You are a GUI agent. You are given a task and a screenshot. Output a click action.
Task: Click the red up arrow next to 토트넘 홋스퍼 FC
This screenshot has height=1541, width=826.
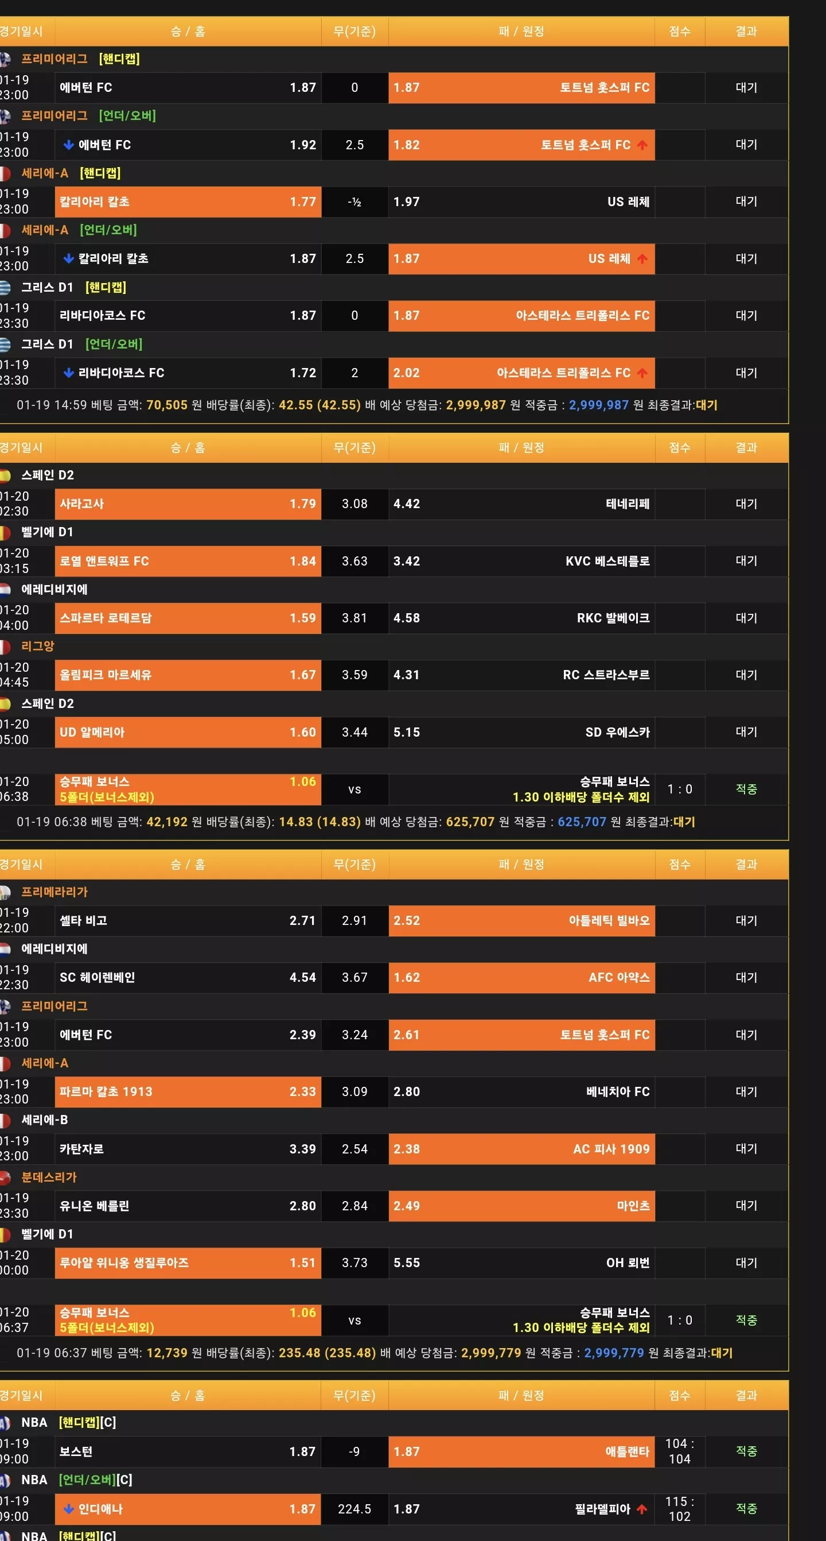point(642,145)
